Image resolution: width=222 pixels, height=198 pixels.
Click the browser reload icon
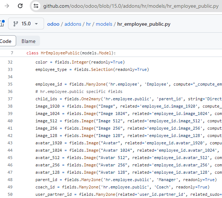click(20, 6)
